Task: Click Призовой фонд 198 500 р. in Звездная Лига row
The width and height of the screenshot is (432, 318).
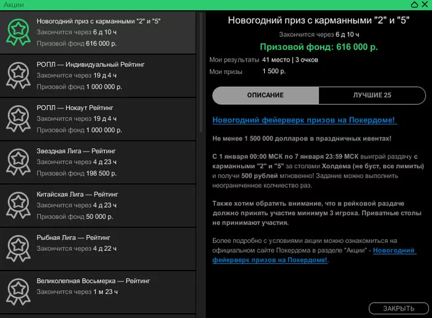Action: [x=77, y=173]
